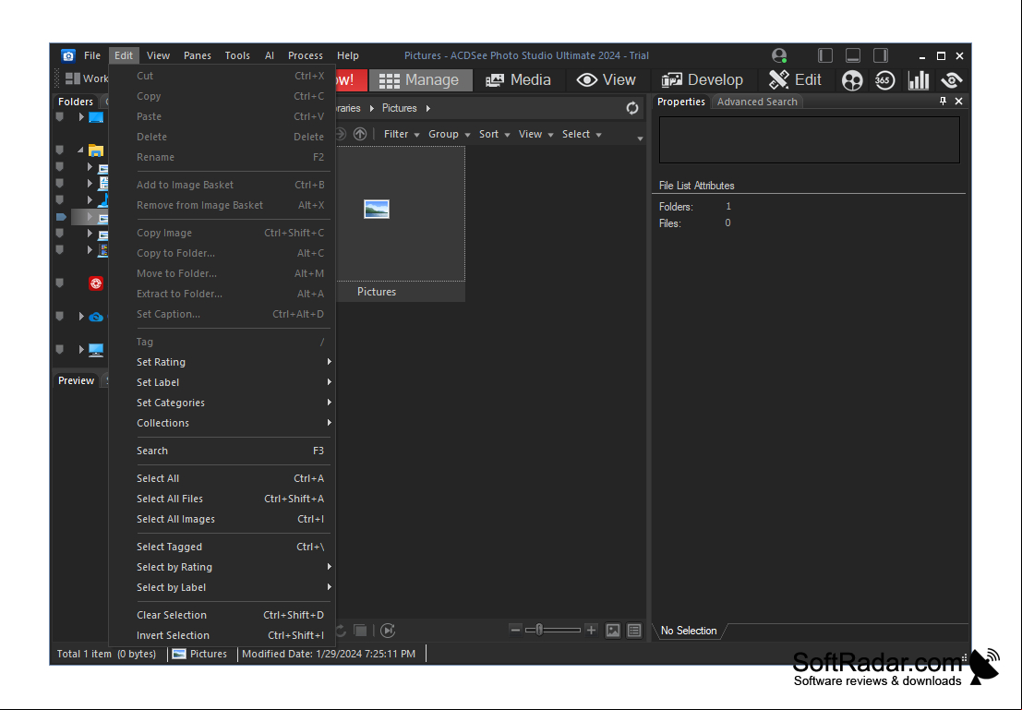1022x710 pixels.
Task: Toggle the highlighted blue Easy-Select marker
Action: pos(61,216)
